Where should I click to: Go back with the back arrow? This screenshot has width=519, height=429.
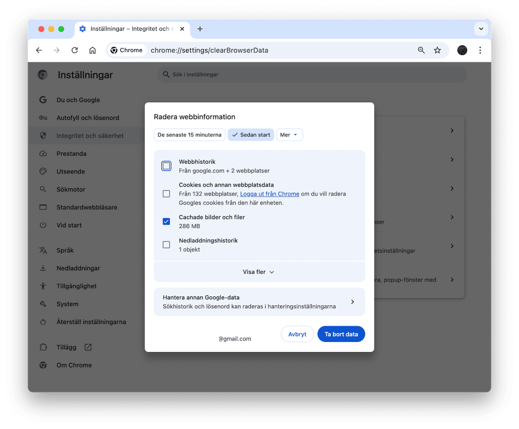coord(39,50)
